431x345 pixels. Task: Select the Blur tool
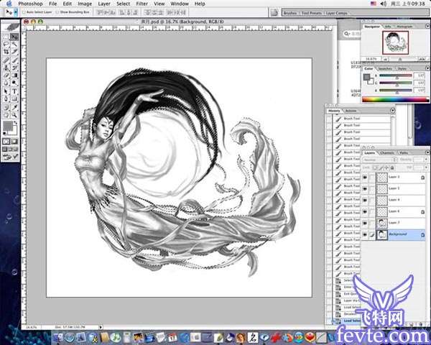point(6,83)
